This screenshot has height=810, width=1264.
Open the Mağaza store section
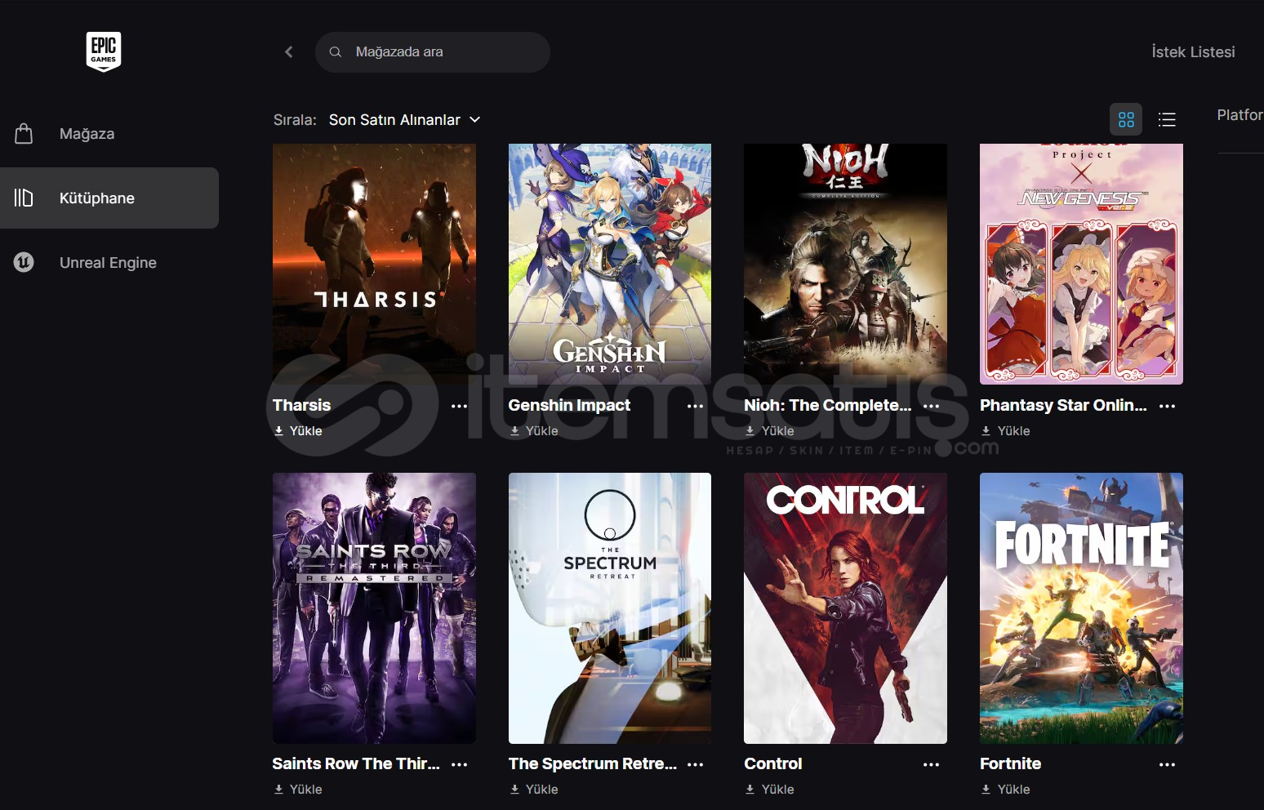(x=109, y=133)
